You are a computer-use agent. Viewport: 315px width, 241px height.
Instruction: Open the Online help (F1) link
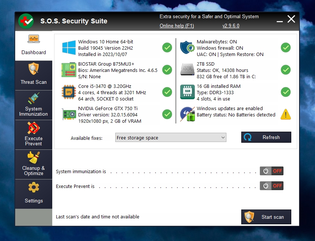[177, 26]
